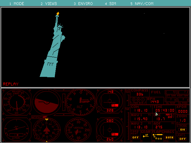Click the Statue of Liberty torch flame
Viewport: 191px width, 143px height.
[x=58, y=13]
